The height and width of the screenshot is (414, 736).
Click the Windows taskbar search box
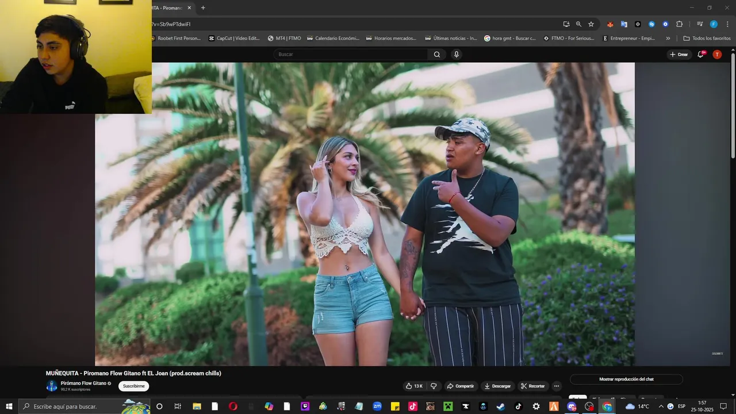(85, 407)
